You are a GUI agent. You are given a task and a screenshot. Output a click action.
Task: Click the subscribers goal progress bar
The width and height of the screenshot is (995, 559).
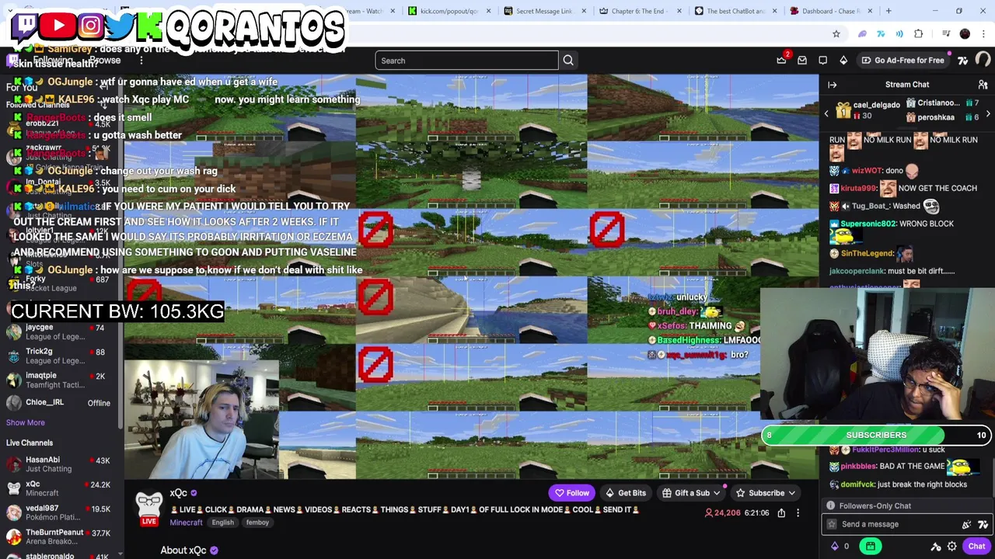click(x=876, y=436)
